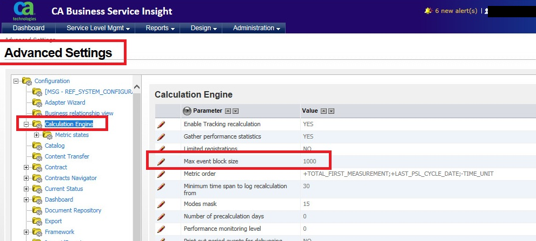Click pencil icon for Max event block size

tap(161, 161)
